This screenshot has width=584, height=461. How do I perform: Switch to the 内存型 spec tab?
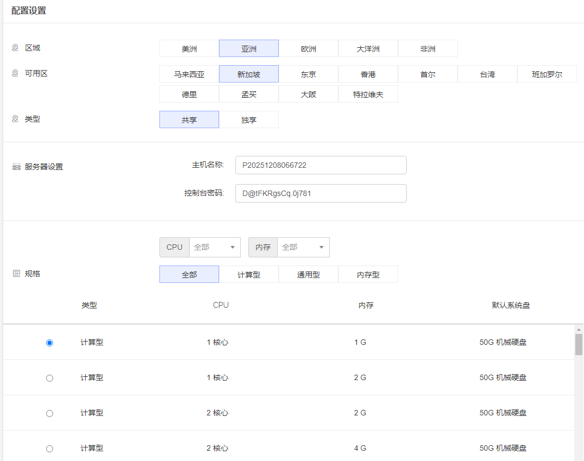tap(368, 275)
